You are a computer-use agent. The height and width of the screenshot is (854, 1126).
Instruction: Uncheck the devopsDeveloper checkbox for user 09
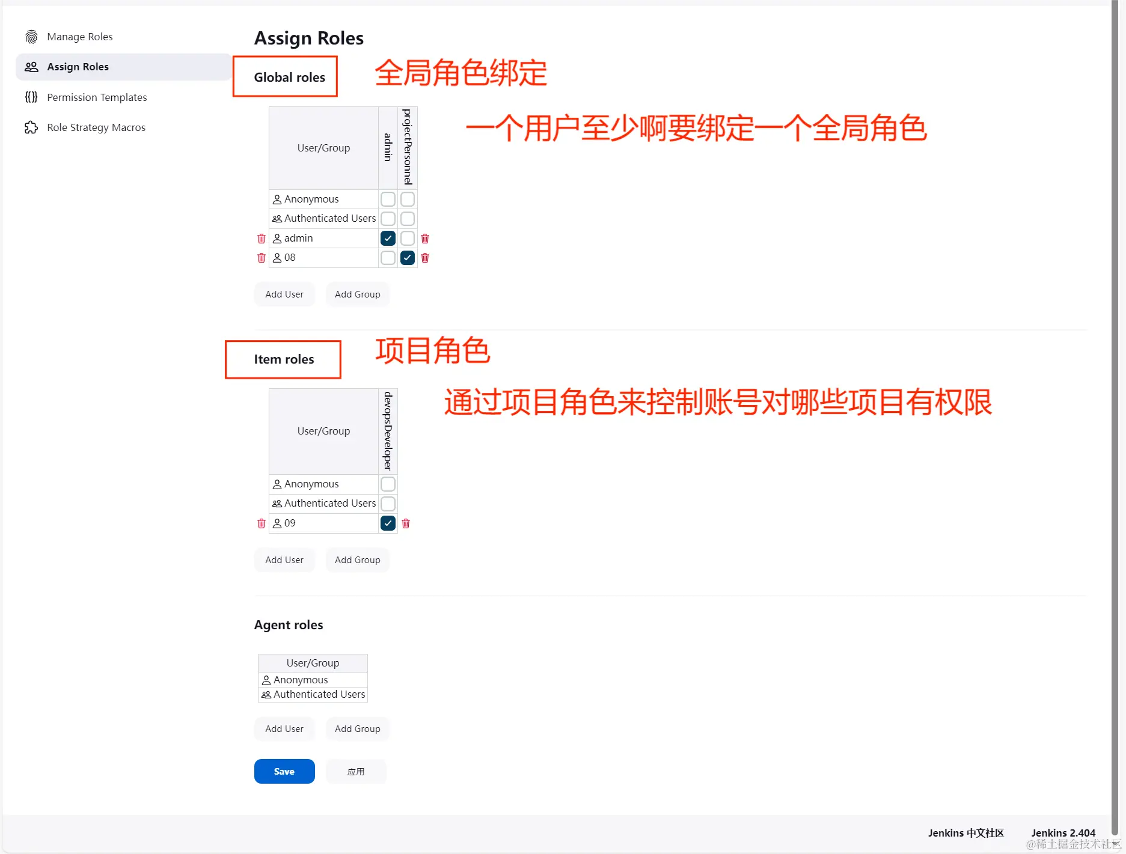click(x=388, y=523)
